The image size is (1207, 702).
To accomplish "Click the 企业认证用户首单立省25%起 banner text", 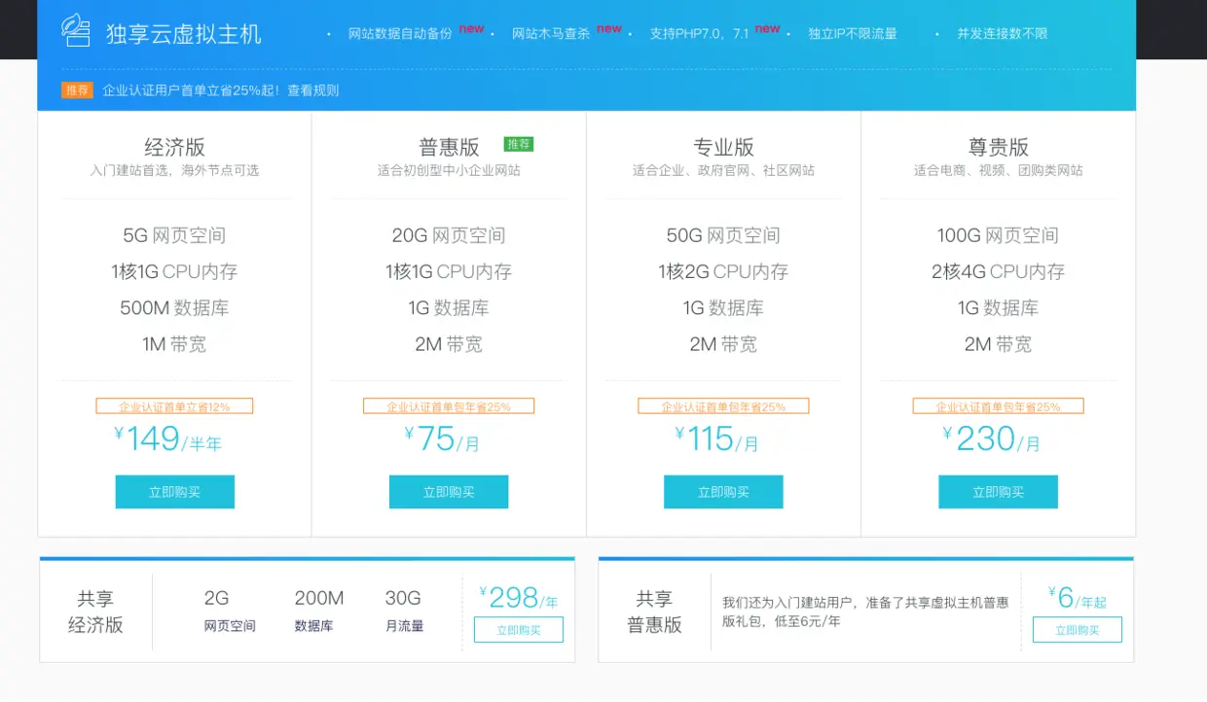I will (x=193, y=90).
